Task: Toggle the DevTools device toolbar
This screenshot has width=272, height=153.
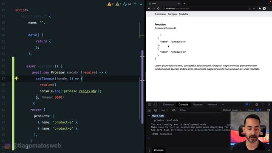Action: click(155, 105)
